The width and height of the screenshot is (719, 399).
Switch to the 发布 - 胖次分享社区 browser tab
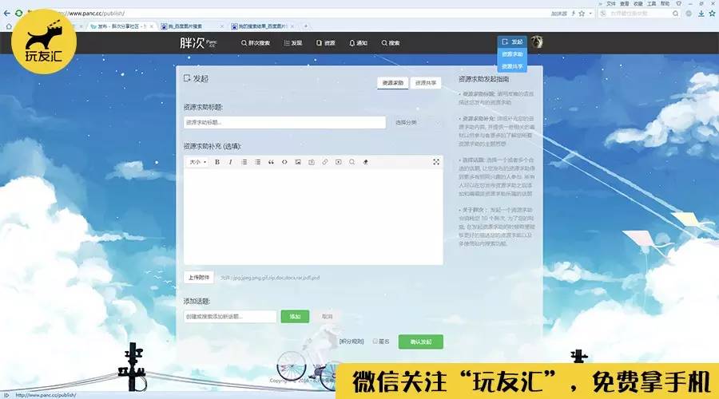click(x=121, y=26)
